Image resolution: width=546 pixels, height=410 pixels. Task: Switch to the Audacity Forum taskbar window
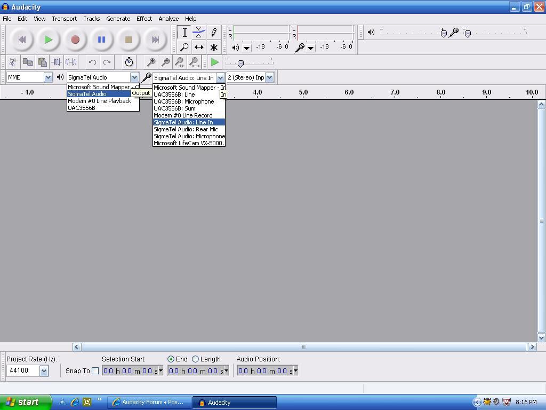click(x=149, y=402)
